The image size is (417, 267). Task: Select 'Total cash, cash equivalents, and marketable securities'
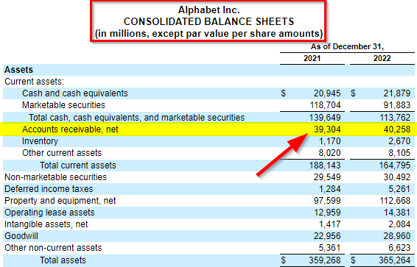tap(137, 117)
